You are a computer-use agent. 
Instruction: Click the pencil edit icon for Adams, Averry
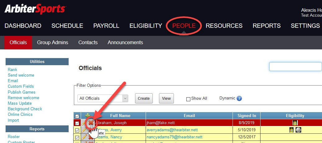click(84, 130)
